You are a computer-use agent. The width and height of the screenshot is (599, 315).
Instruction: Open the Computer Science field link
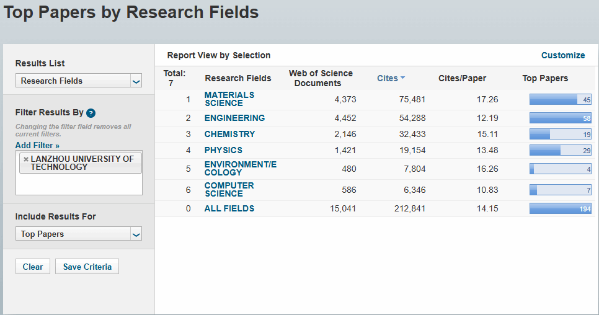point(229,189)
